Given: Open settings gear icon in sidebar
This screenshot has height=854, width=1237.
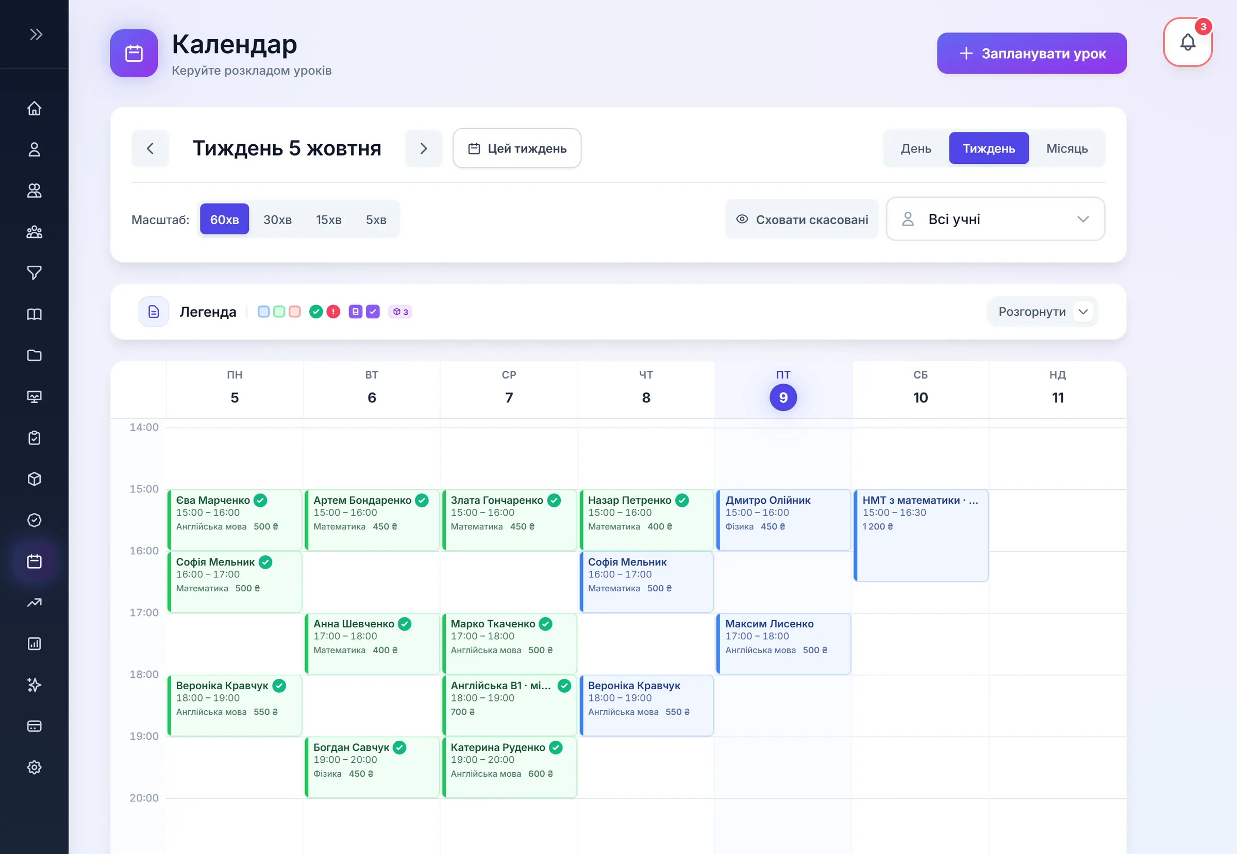Looking at the screenshot, I should pyautogui.click(x=34, y=767).
